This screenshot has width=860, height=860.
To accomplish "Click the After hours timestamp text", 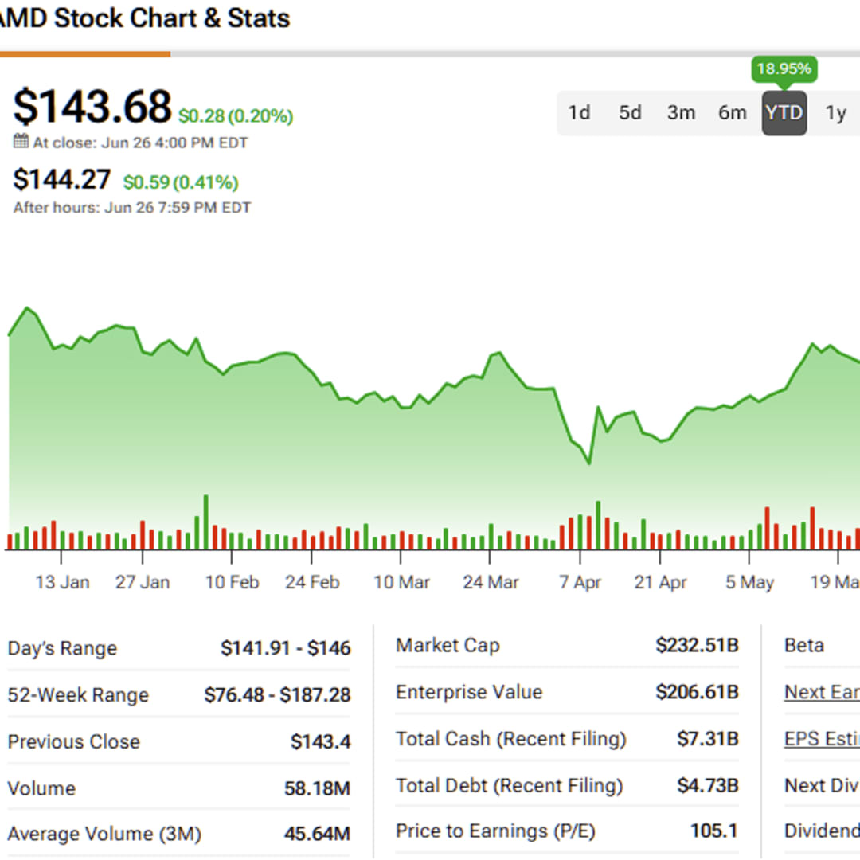I will (132, 207).
